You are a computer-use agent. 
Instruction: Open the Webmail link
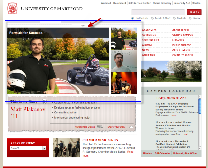106,3
